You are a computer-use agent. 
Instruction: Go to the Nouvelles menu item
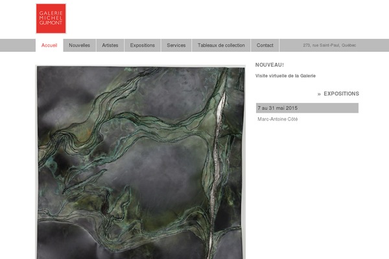click(x=79, y=45)
